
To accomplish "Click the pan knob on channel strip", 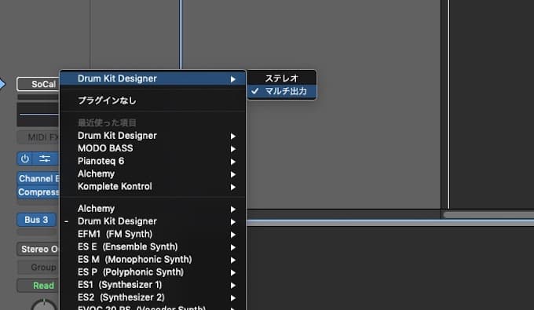I will tap(44, 305).
